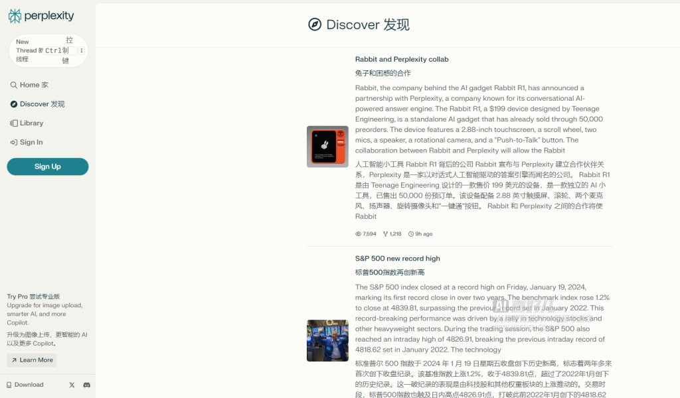
Task: Open the S&P 500 new record high article
Action: [x=397, y=259]
